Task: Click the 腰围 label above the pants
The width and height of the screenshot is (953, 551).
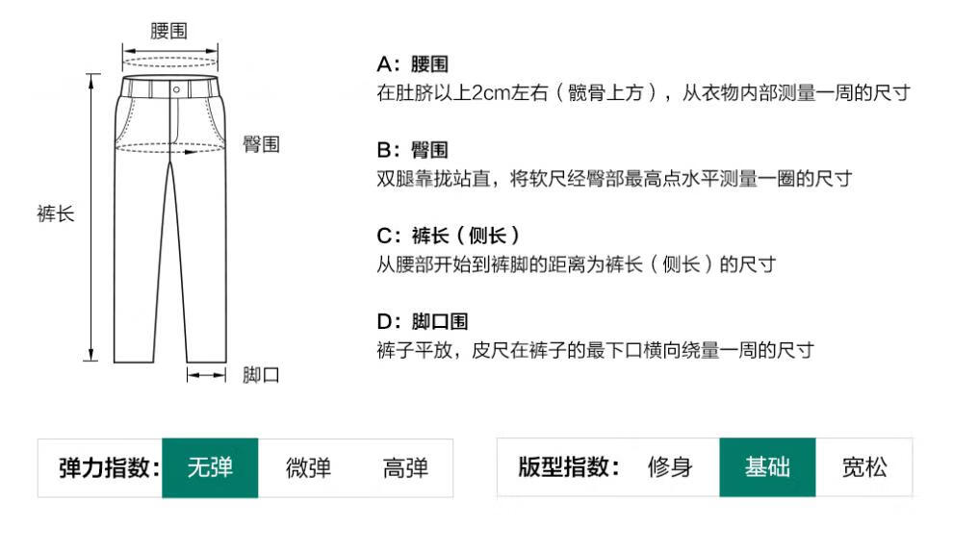Action: [x=168, y=31]
